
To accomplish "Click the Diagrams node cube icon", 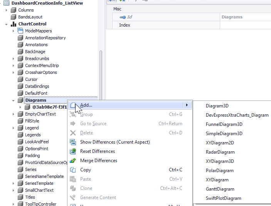I will [x=20, y=100].
